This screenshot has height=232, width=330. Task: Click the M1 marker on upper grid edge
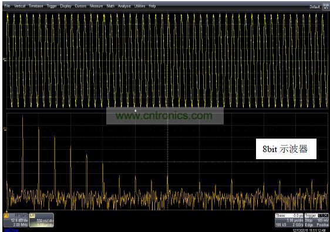pyautogui.click(x=5, y=59)
